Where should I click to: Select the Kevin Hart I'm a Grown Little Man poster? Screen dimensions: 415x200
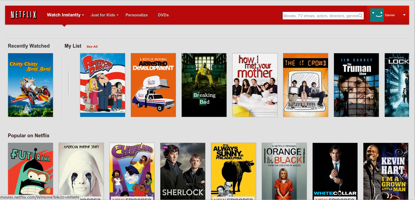(x=386, y=171)
